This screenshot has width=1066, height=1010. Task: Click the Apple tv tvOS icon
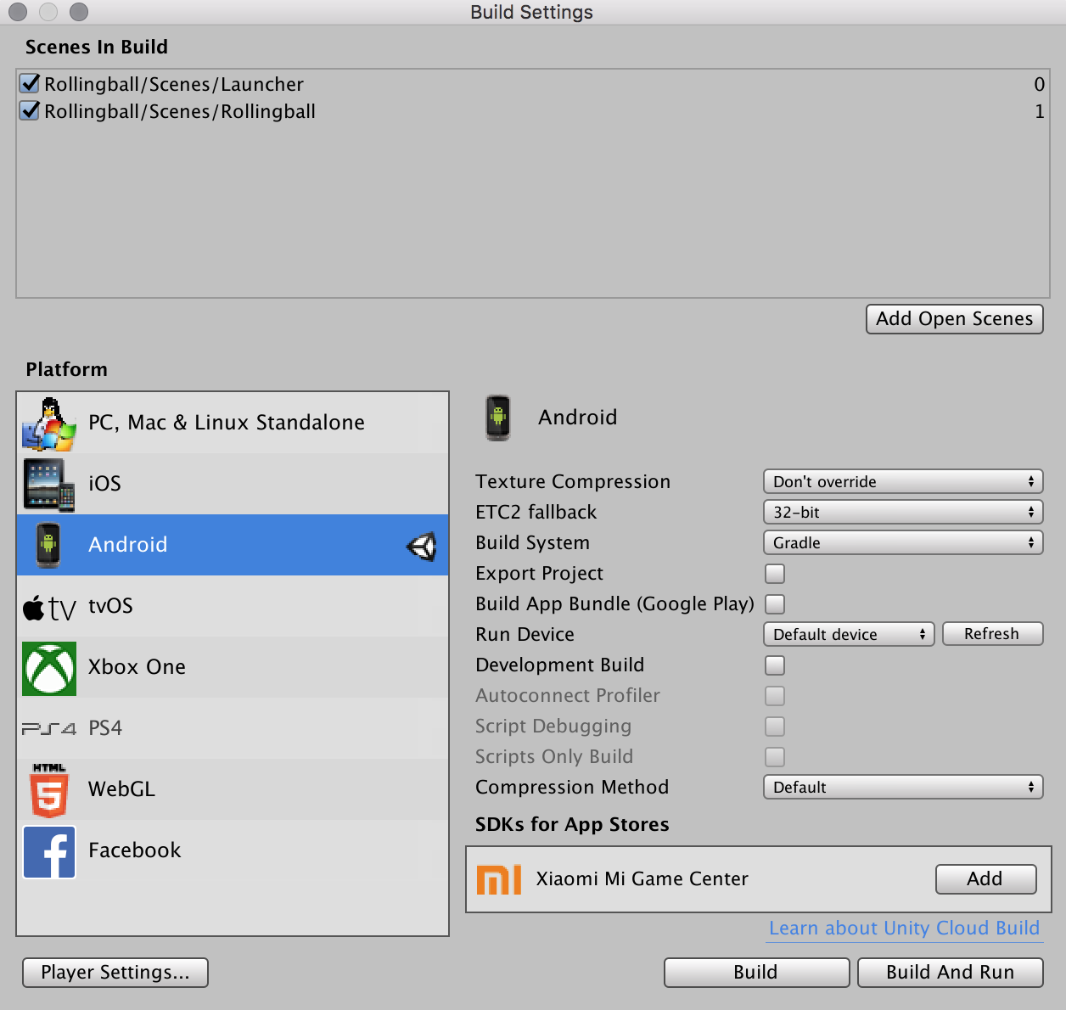49,607
